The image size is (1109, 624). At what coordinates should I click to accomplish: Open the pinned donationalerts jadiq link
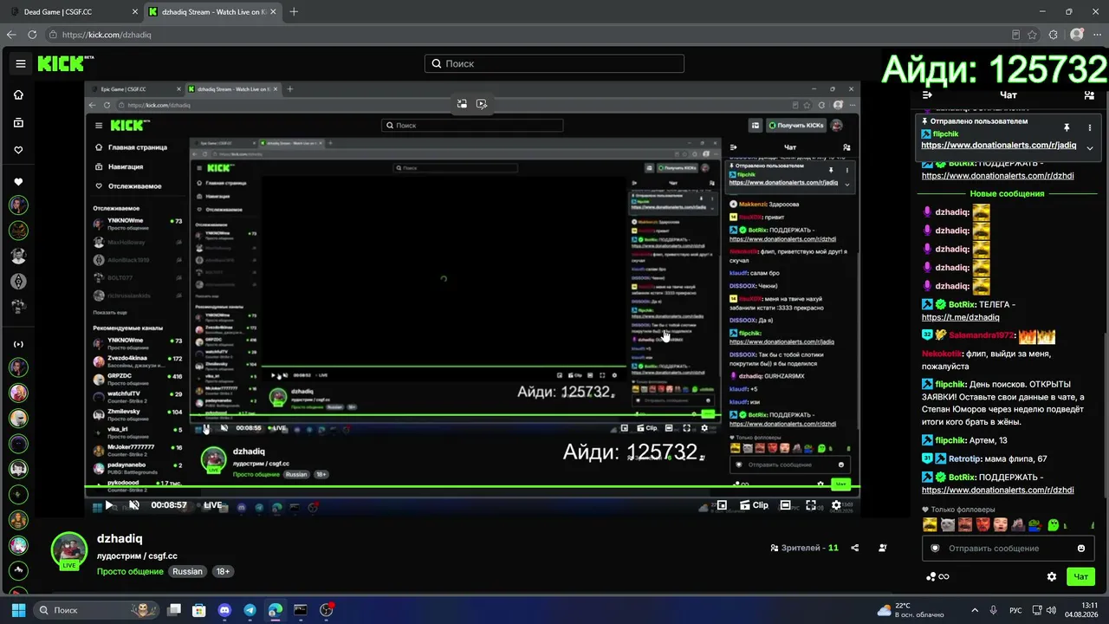click(998, 146)
